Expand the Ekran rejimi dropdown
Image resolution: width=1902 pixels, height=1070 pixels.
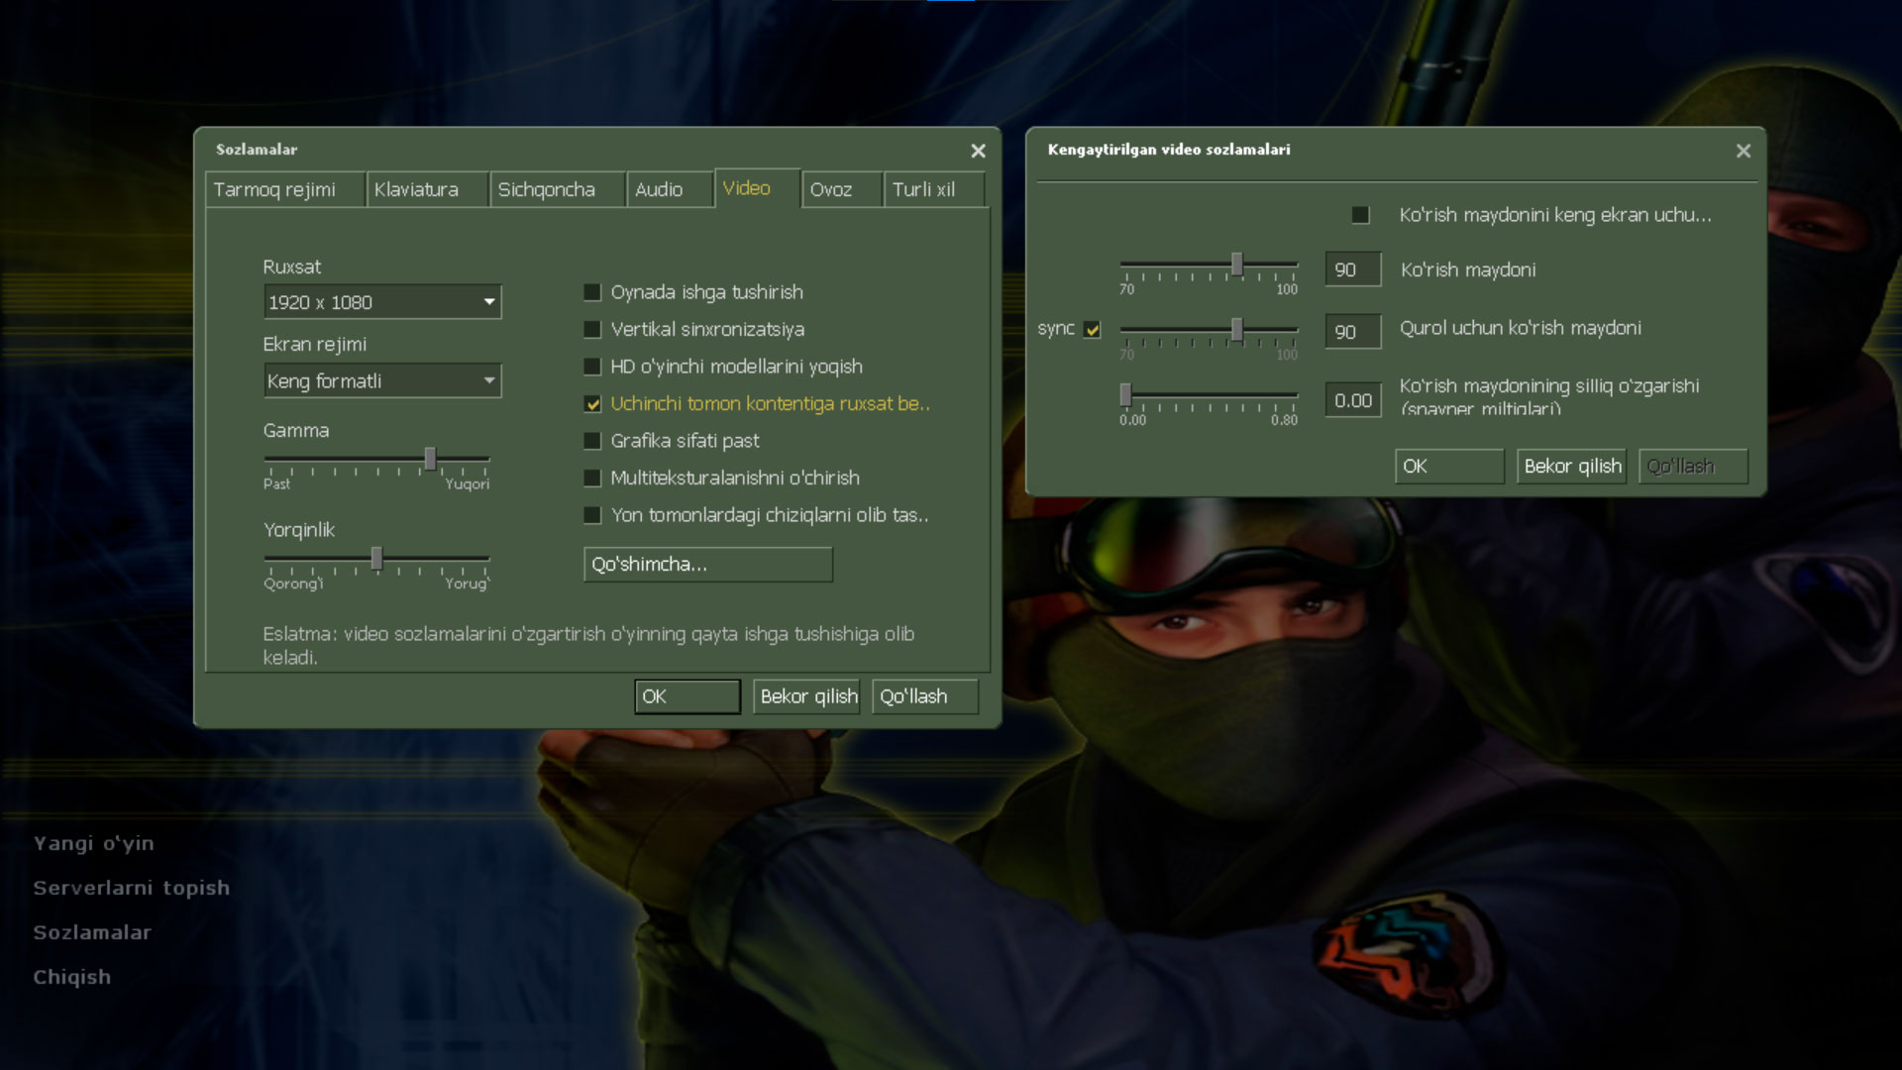point(382,380)
